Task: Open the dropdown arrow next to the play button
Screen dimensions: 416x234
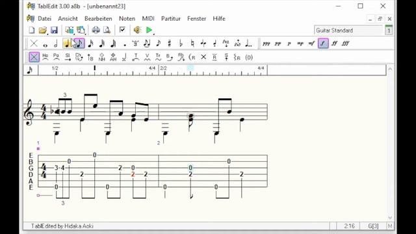Action: pyautogui.click(x=154, y=33)
